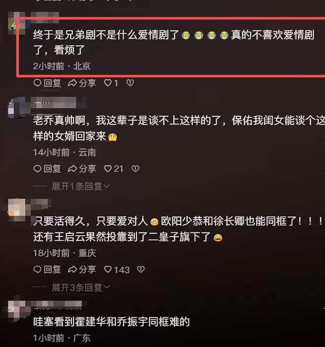Screen dimensions: 325x347
Task: Like the Yunnan comment with 21 likes
Action: click(x=113, y=169)
